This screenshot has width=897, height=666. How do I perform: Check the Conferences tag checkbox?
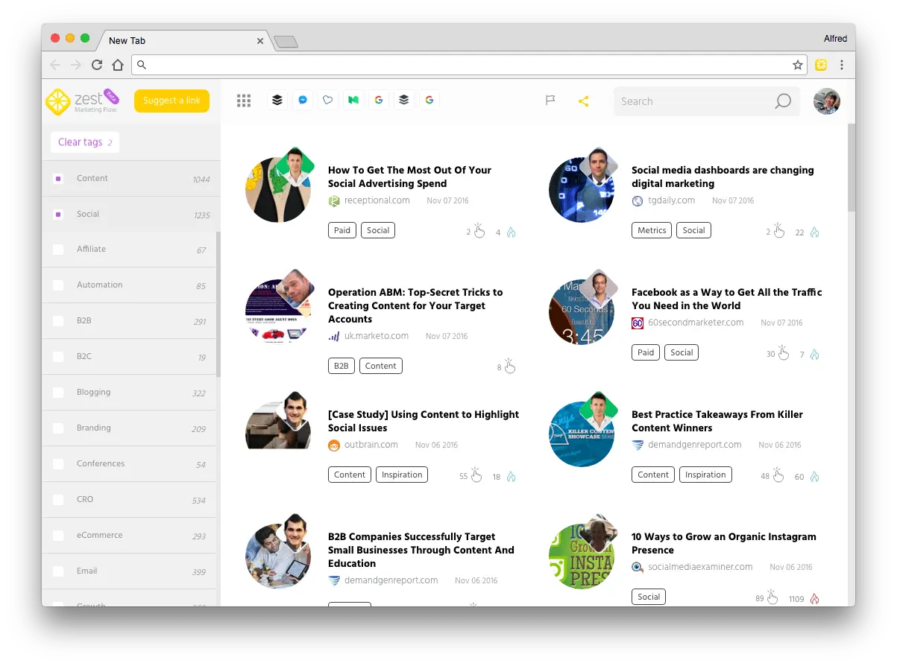click(x=58, y=464)
